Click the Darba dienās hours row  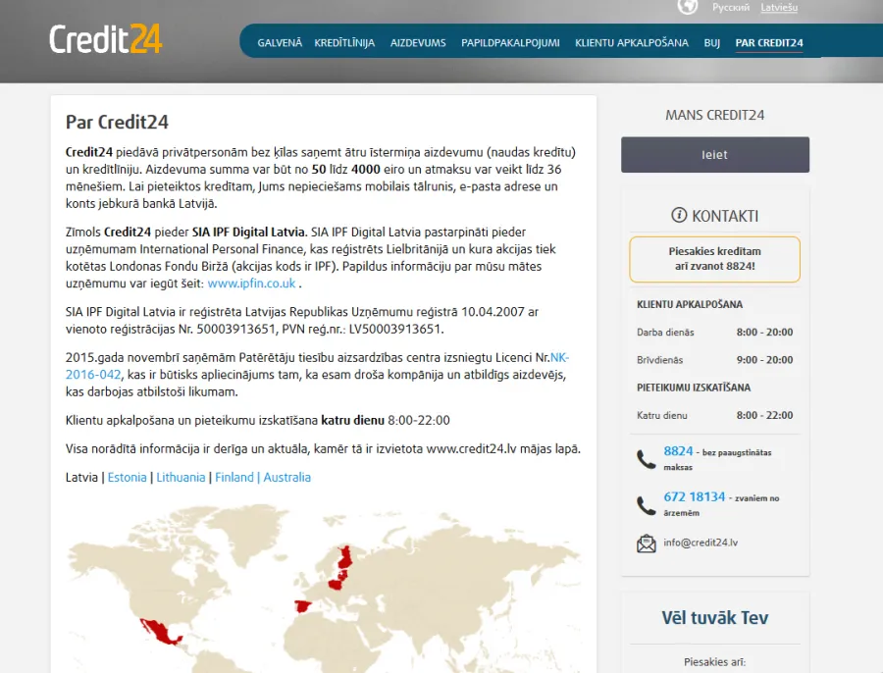click(714, 333)
